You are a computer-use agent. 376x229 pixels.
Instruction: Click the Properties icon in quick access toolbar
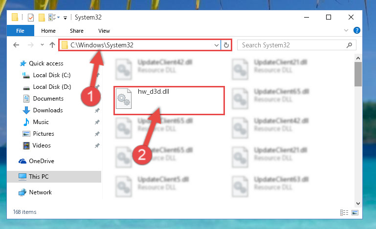(31, 18)
